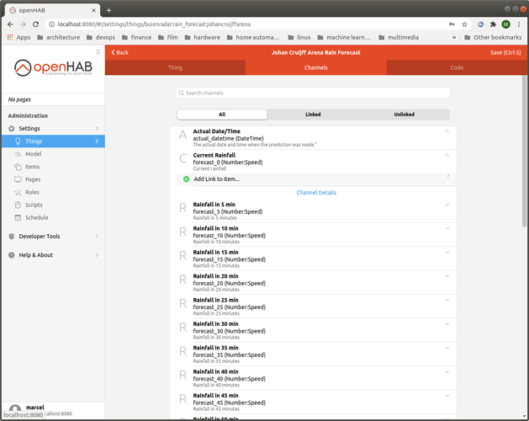Click the Rules icon in sidebar
The image size is (529, 421).
click(x=18, y=192)
